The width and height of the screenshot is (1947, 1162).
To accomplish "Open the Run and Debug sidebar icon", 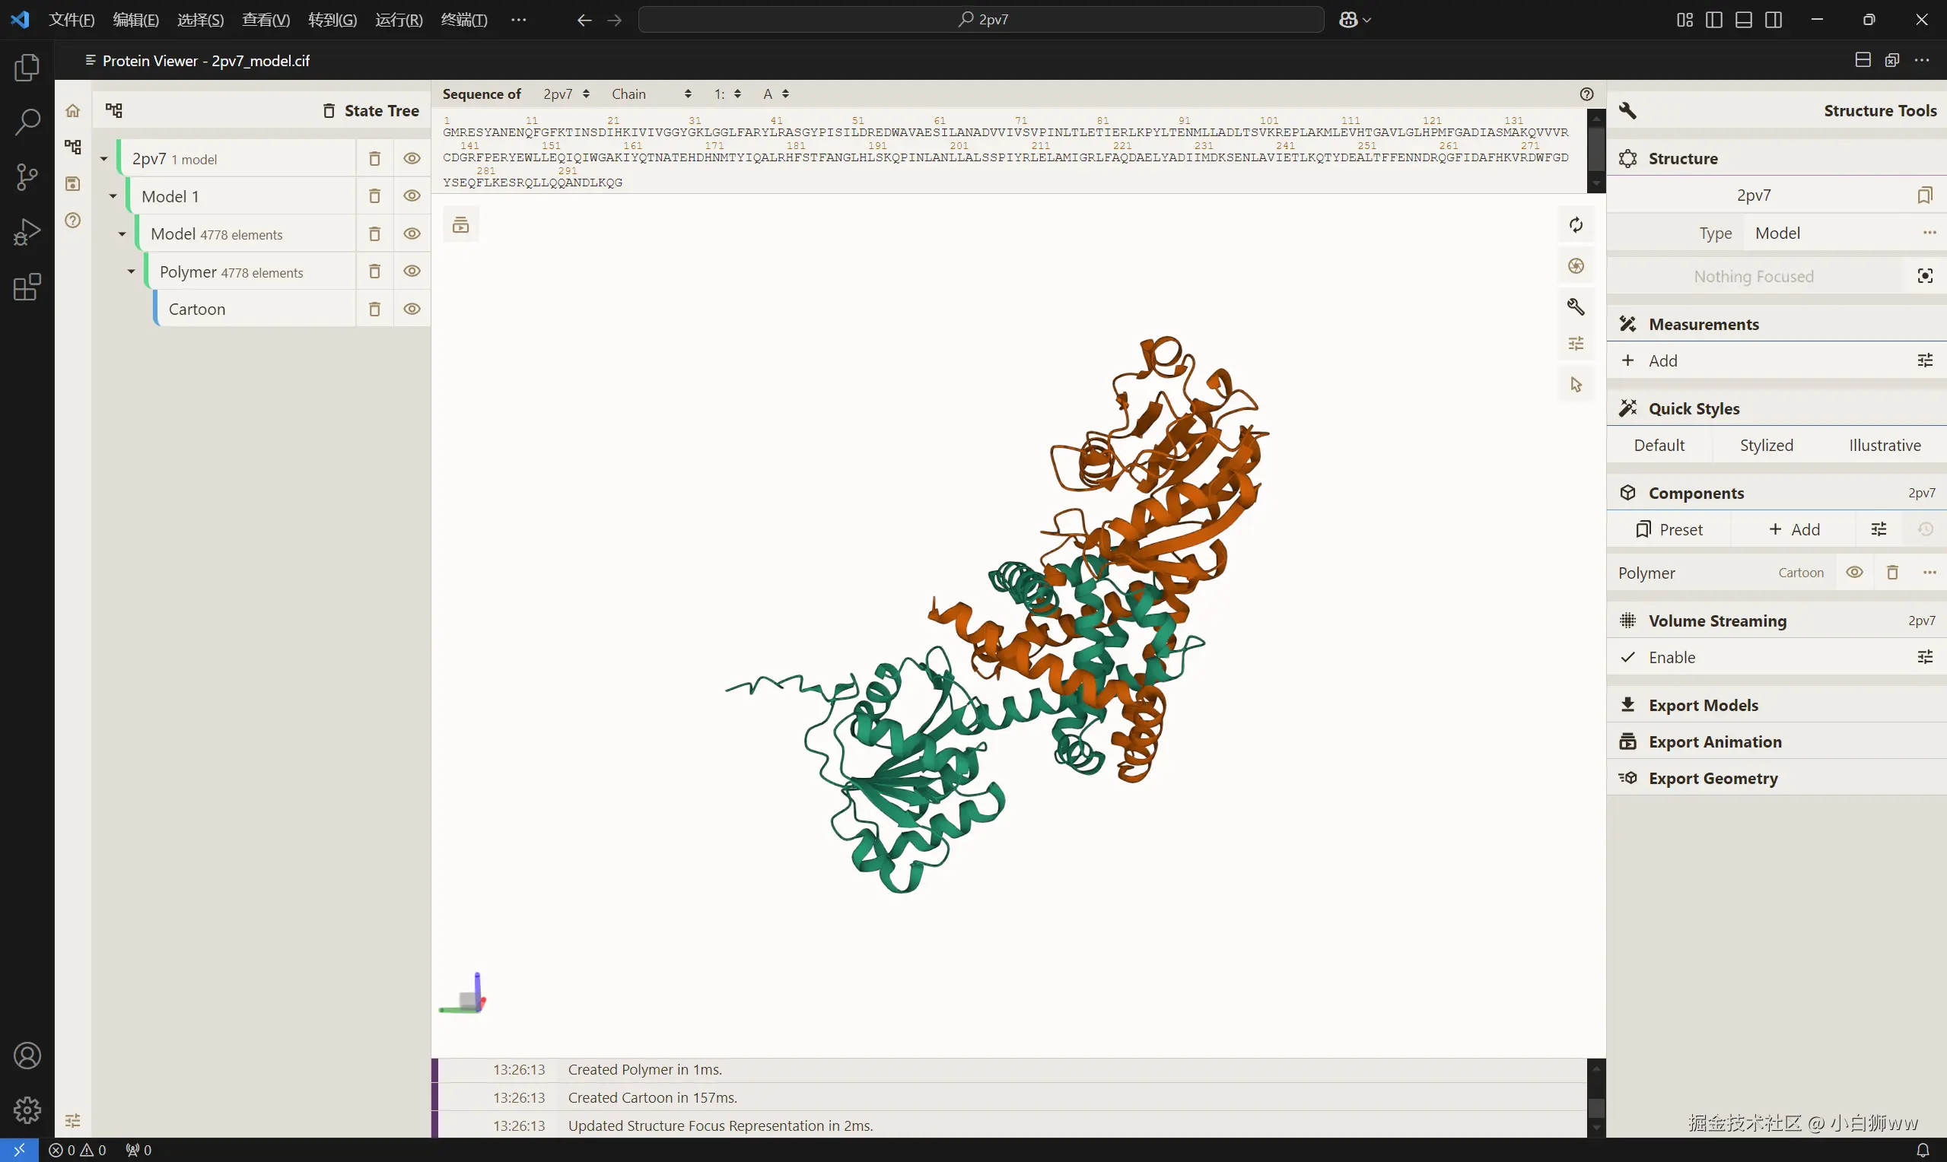I will click(x=27, y=232).
